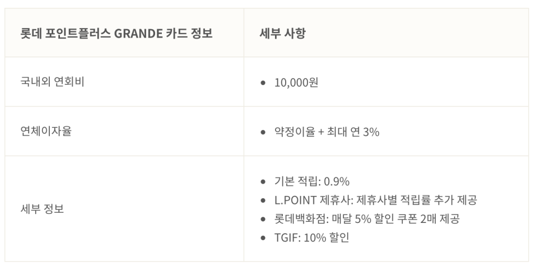Click the header '롯데 포인트플러스 GRANDE 카드 정보'
541x275 pixels.
[x=116, y=34]
